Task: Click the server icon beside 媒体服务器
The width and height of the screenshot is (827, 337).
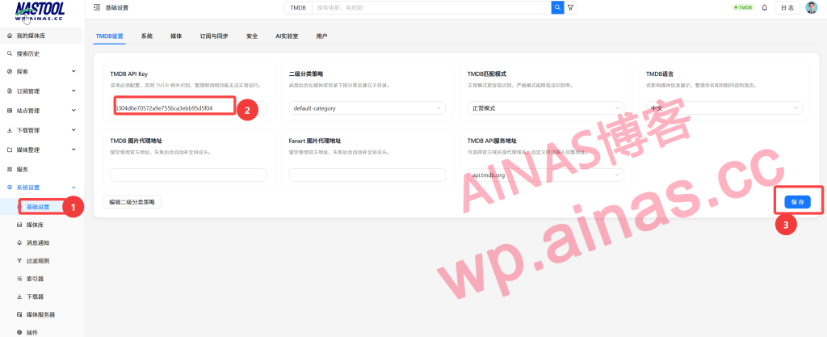Action: coord(19,314)
